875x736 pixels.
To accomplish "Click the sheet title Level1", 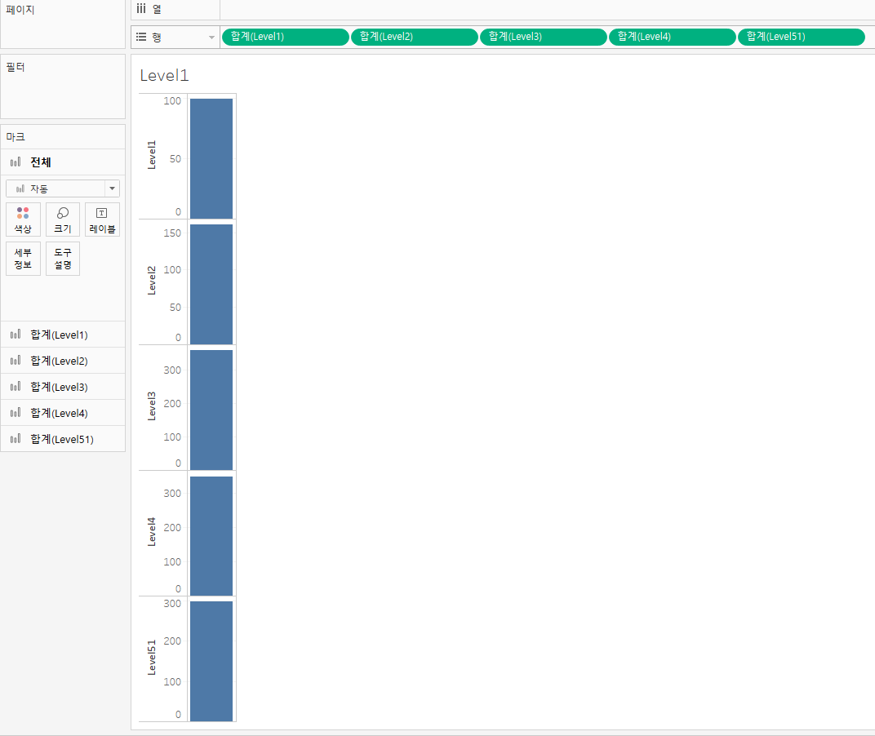I will tap(164, 75).
